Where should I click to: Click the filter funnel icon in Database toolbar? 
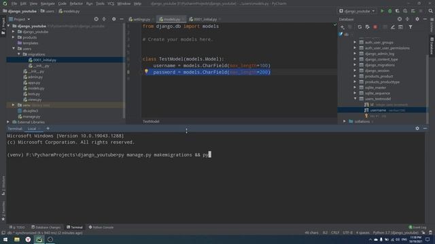(411, 27)
